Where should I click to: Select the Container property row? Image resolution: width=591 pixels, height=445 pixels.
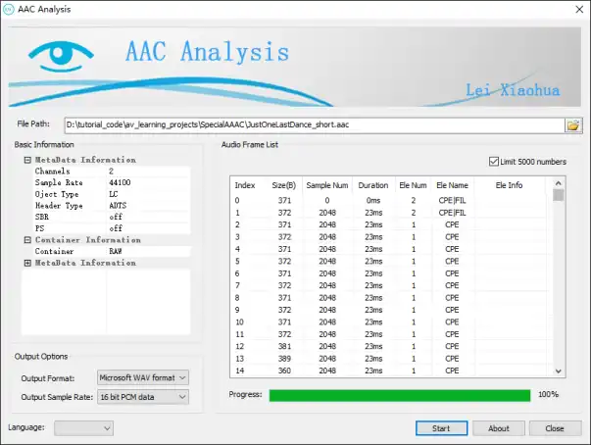[x=112, y=251]
